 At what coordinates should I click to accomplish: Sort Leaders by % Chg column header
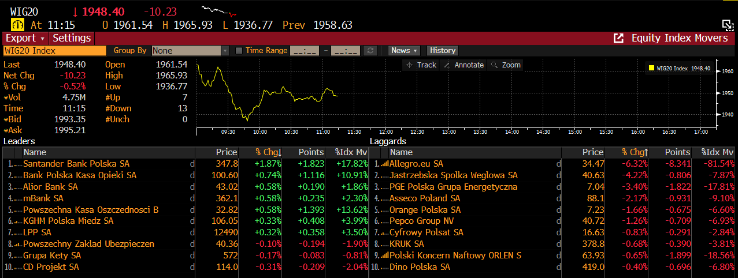coord(268,152)
